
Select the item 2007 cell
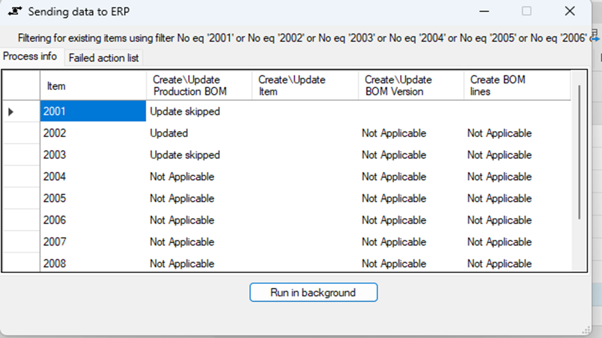[93, 242]
